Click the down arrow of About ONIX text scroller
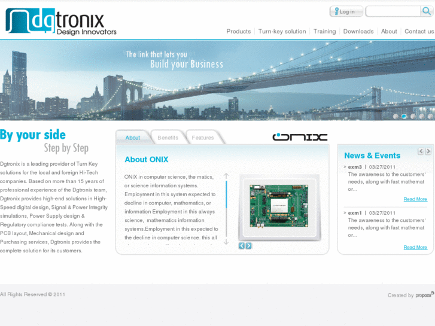The height and width of the screenshot is (326, 435). click(226, 242)
